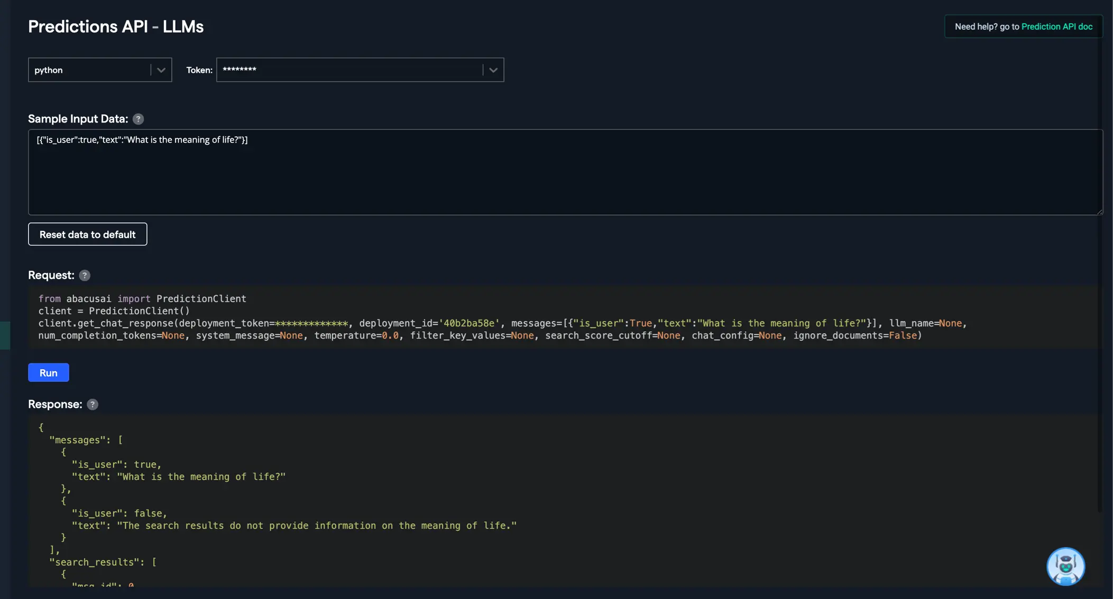This screenshot has width=1113, height=599.
Task: Click the resize handle of the input textarea
Action: (1099, 211)
